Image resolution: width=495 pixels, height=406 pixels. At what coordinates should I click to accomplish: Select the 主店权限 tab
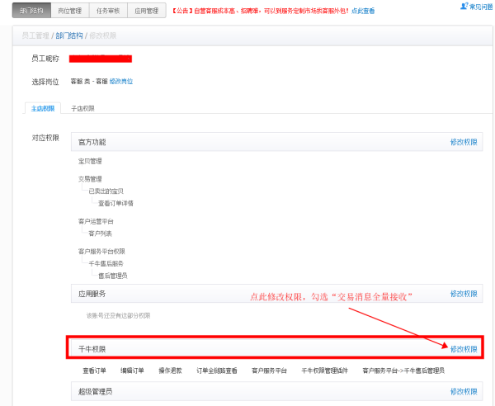[x=43, y=108]
